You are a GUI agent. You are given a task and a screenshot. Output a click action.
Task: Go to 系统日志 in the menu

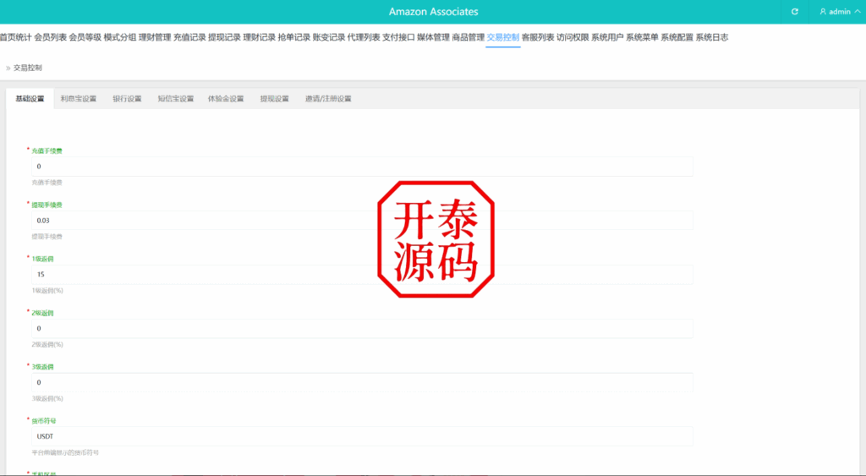(x=711, y=37)
